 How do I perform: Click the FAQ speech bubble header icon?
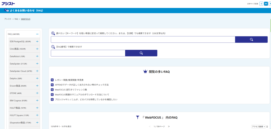click(6, 11)
